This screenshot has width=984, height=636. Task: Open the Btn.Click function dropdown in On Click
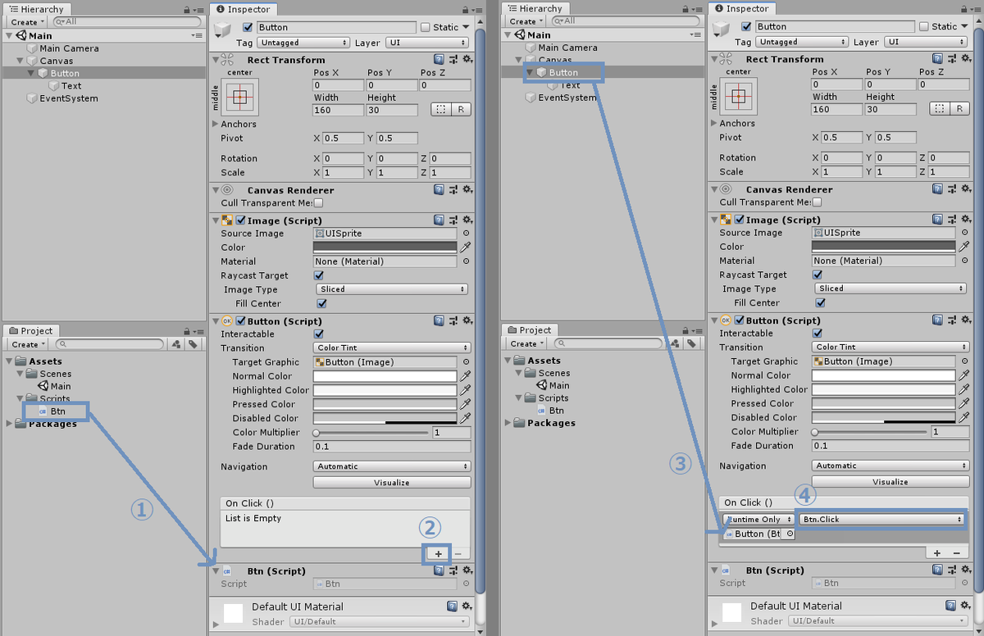pos(881,519)
